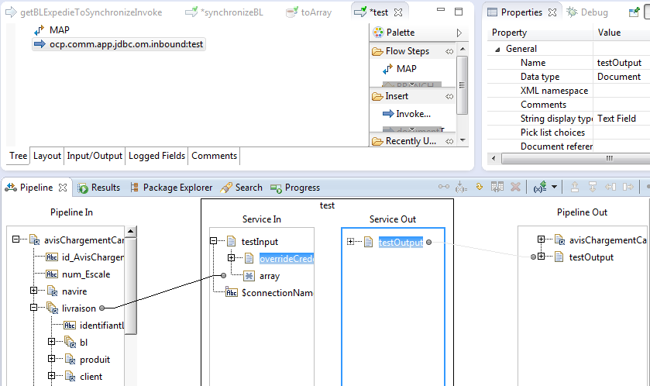Click Properties horizontal scrollbar left arrow
The image size is (650, 386).
pos(494,158)
